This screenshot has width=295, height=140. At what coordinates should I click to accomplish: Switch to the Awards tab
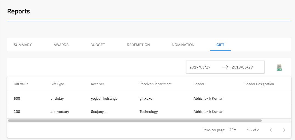pyautogui.click(x=61, y=45)
